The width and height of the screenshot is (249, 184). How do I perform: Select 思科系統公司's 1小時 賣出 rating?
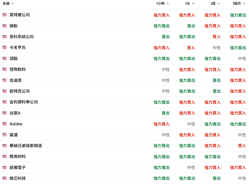166,37
